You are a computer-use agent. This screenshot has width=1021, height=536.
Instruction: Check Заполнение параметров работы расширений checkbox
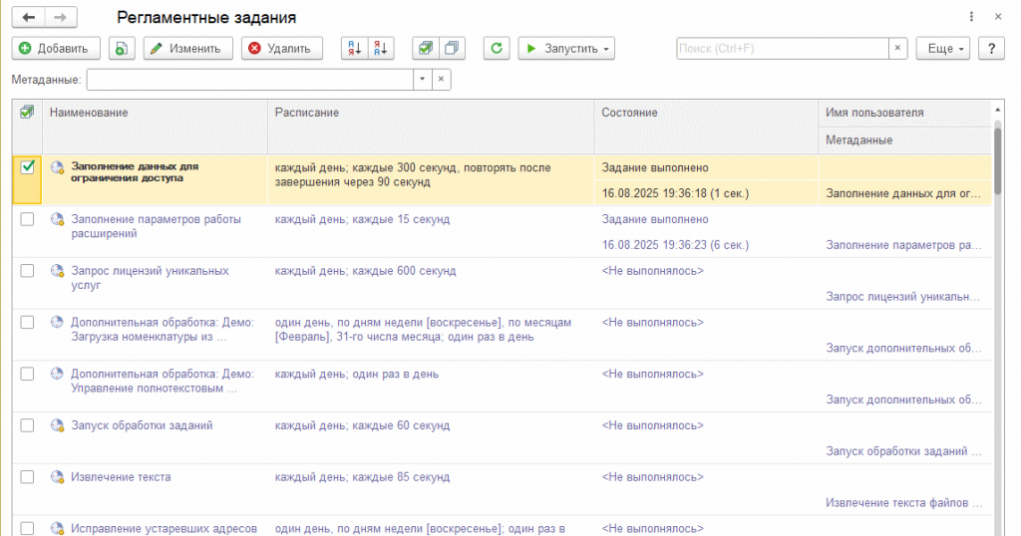27,219
